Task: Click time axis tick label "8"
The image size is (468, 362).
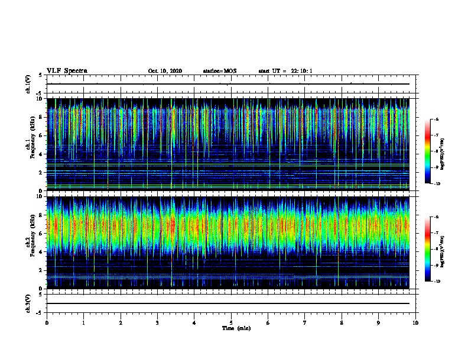Action: pyautogui.click(x=342, y=323)
